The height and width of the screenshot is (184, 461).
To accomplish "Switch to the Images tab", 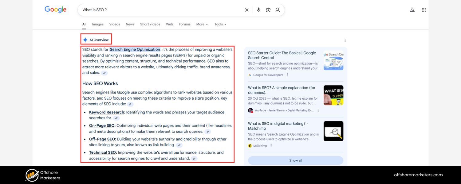I will (98, 24).
